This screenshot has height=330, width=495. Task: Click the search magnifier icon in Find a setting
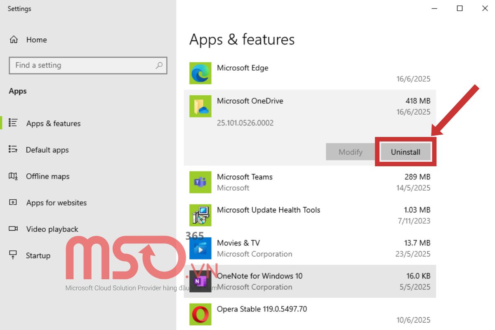159,65
